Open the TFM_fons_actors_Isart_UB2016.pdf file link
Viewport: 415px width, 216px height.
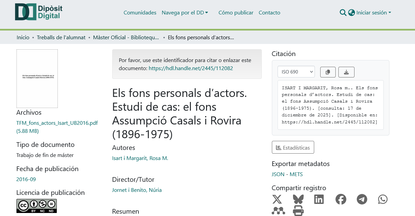coord(57,123)
